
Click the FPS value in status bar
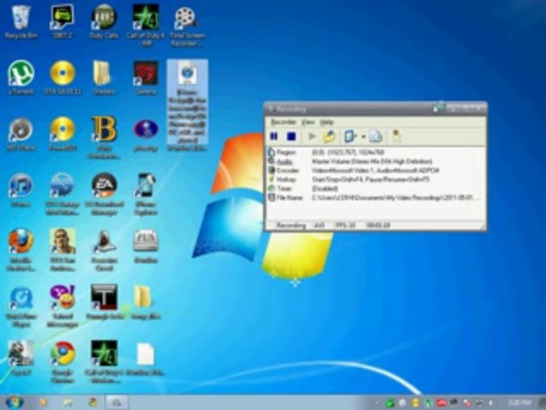345,225
